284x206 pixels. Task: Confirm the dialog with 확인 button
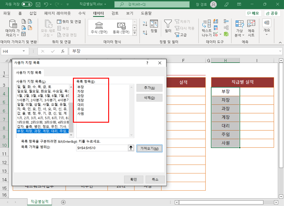click(133, 179)
